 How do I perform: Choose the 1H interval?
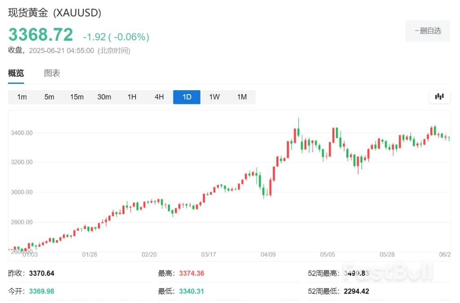pos(132,97)
